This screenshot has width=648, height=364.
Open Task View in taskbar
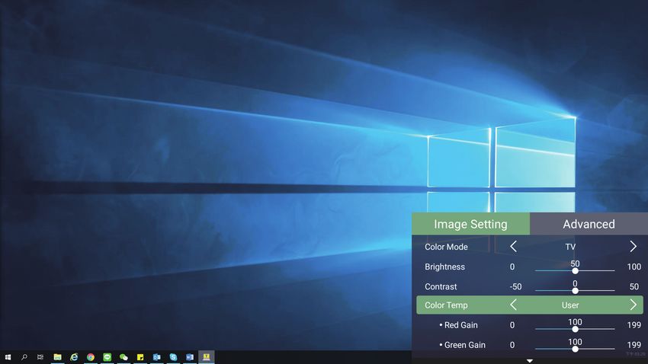40,357
